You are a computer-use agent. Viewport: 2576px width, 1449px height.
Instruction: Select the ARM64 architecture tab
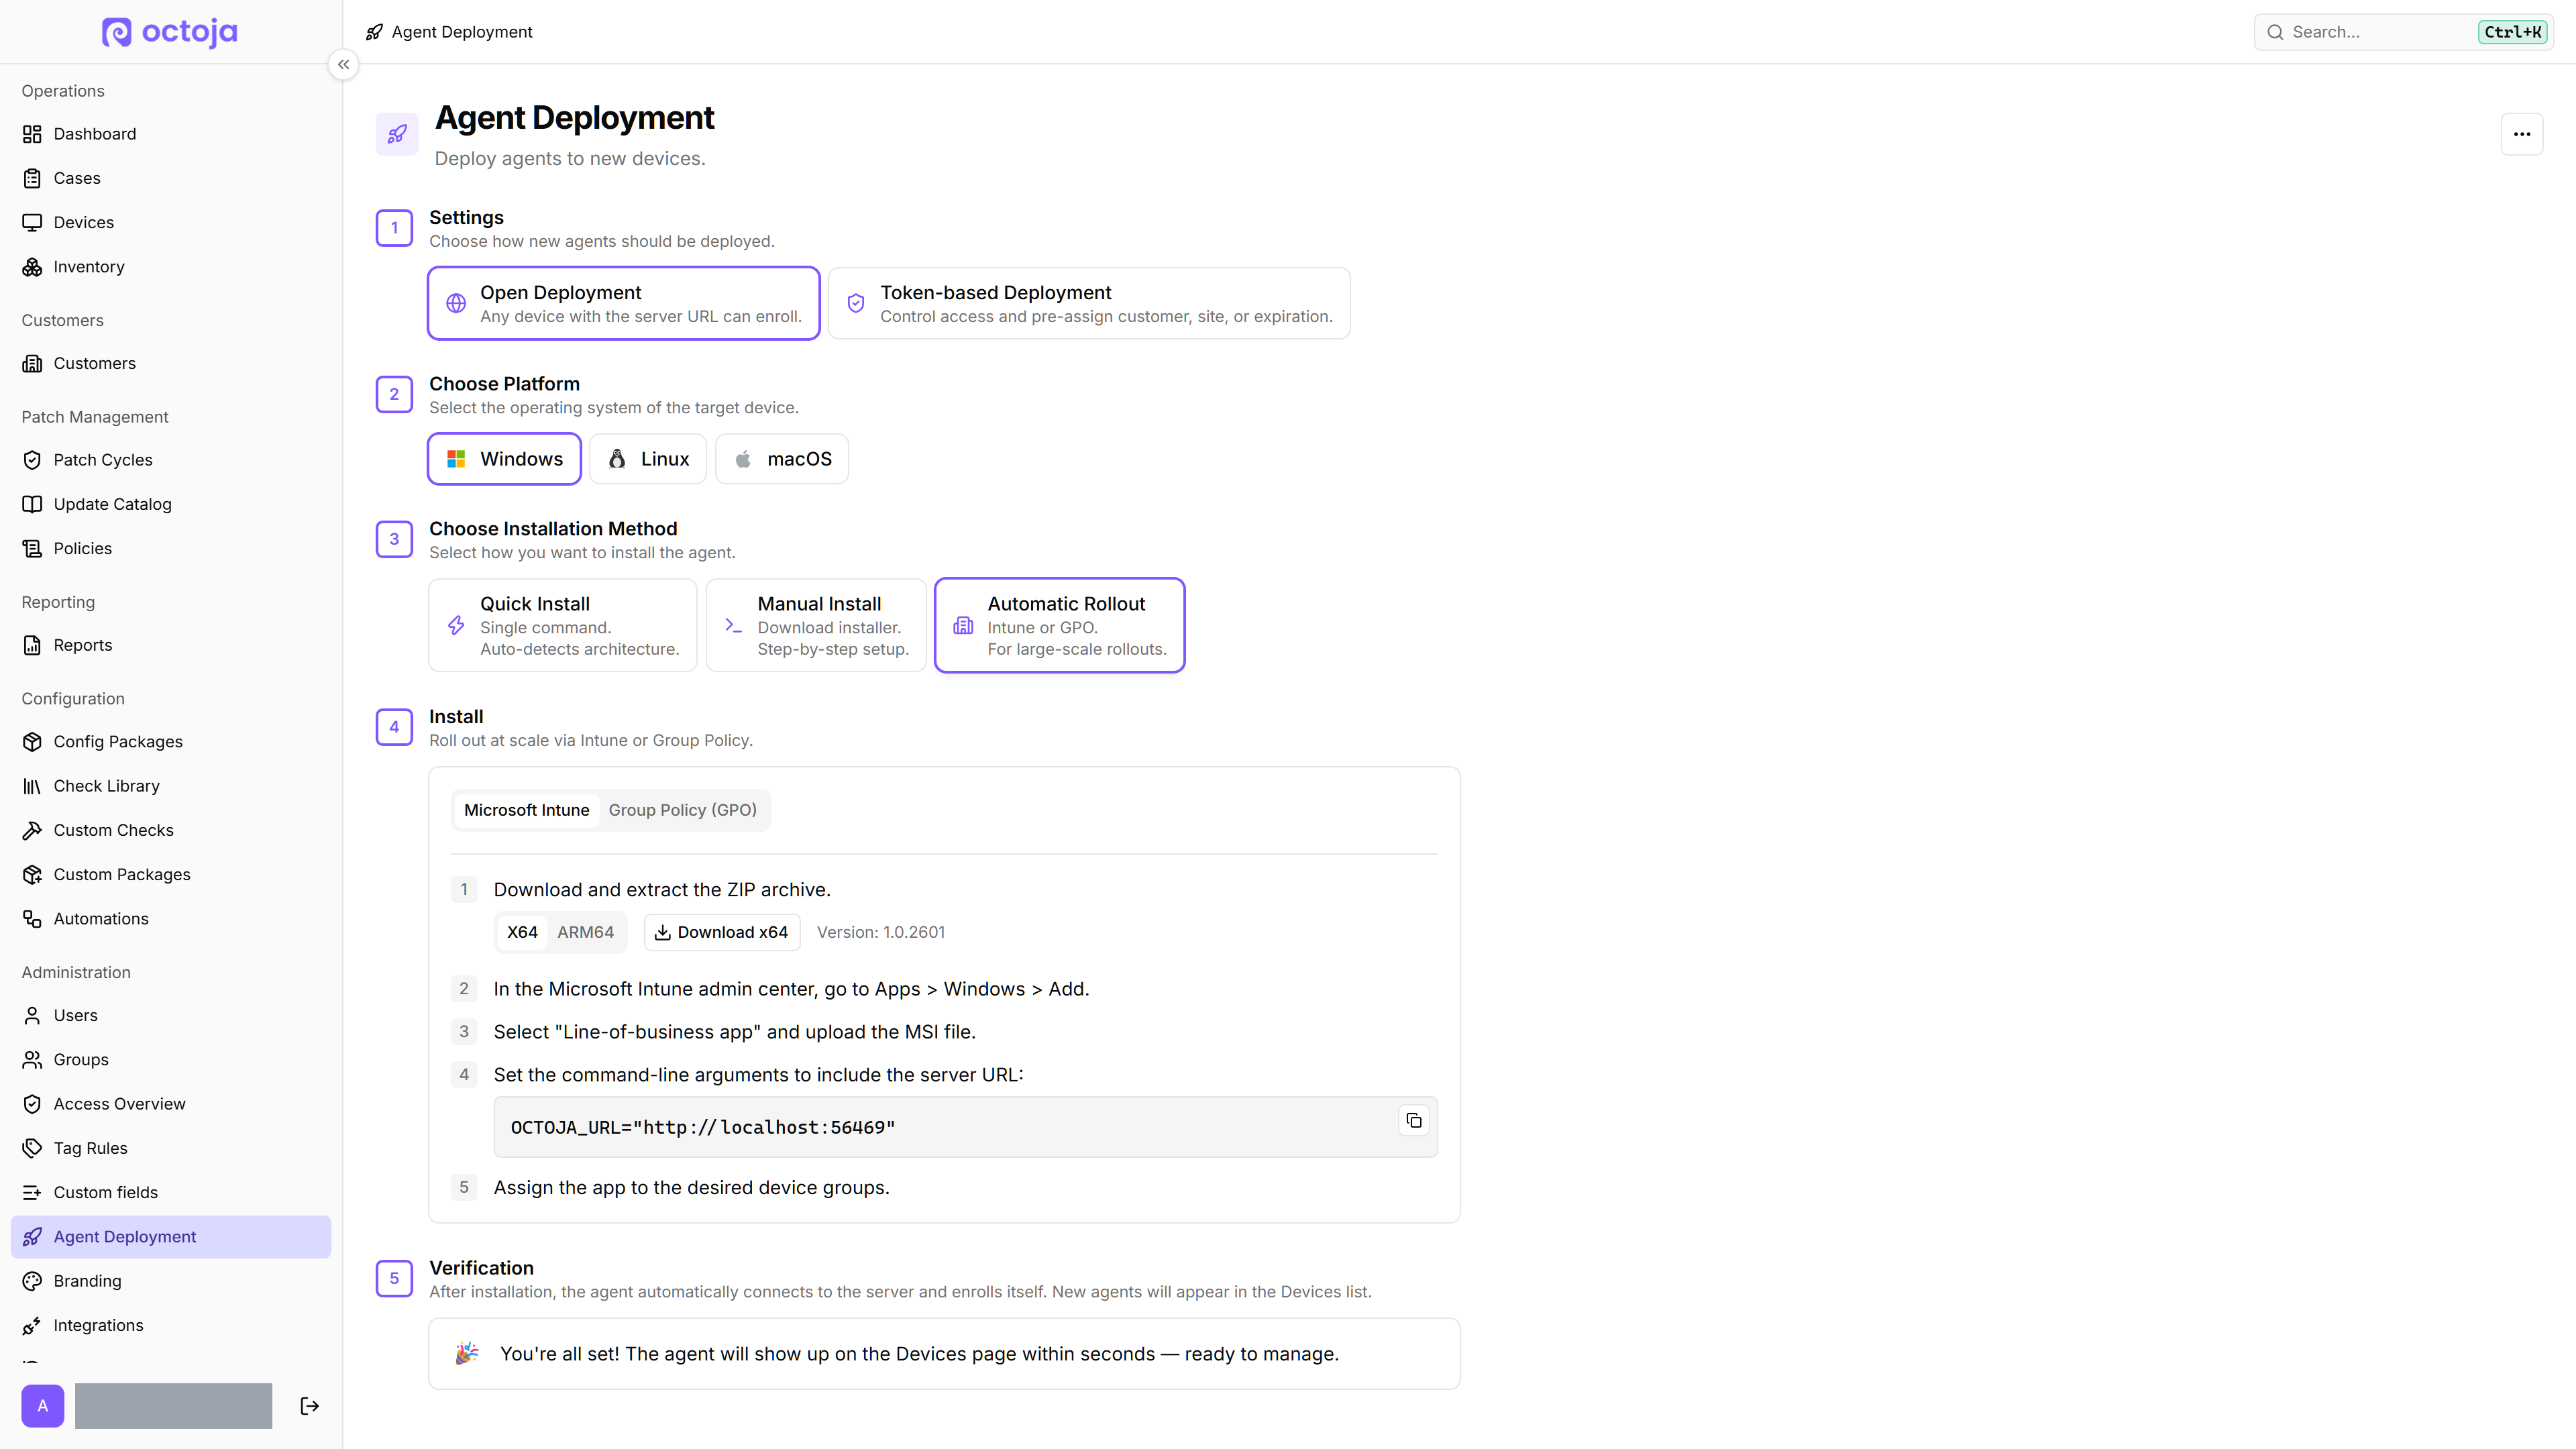586,932
